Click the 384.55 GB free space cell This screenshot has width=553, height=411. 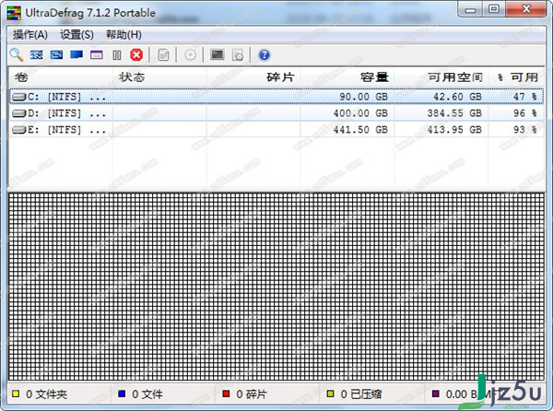point(454,113)
